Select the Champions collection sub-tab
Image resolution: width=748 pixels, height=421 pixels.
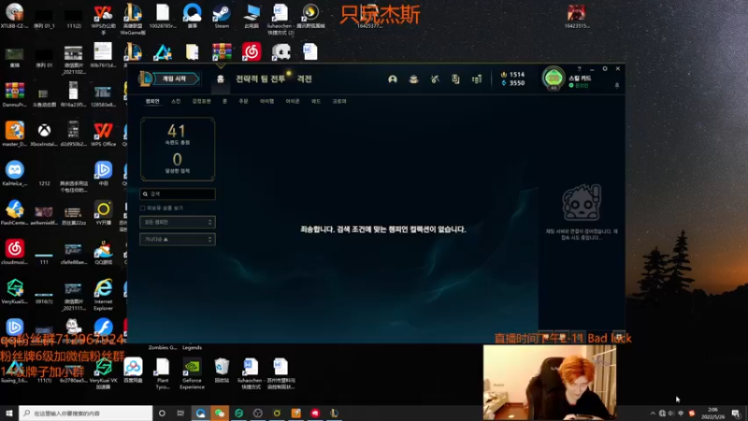pos(152,101)
